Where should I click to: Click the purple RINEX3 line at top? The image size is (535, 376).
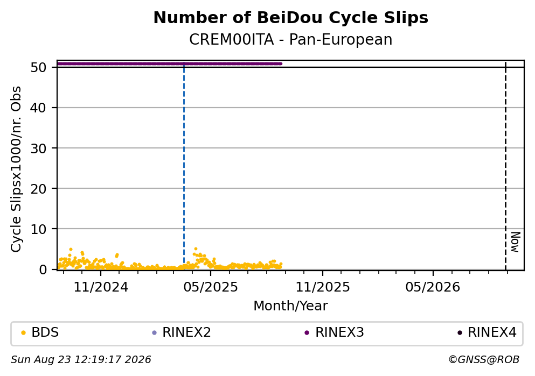pos(170,63)
